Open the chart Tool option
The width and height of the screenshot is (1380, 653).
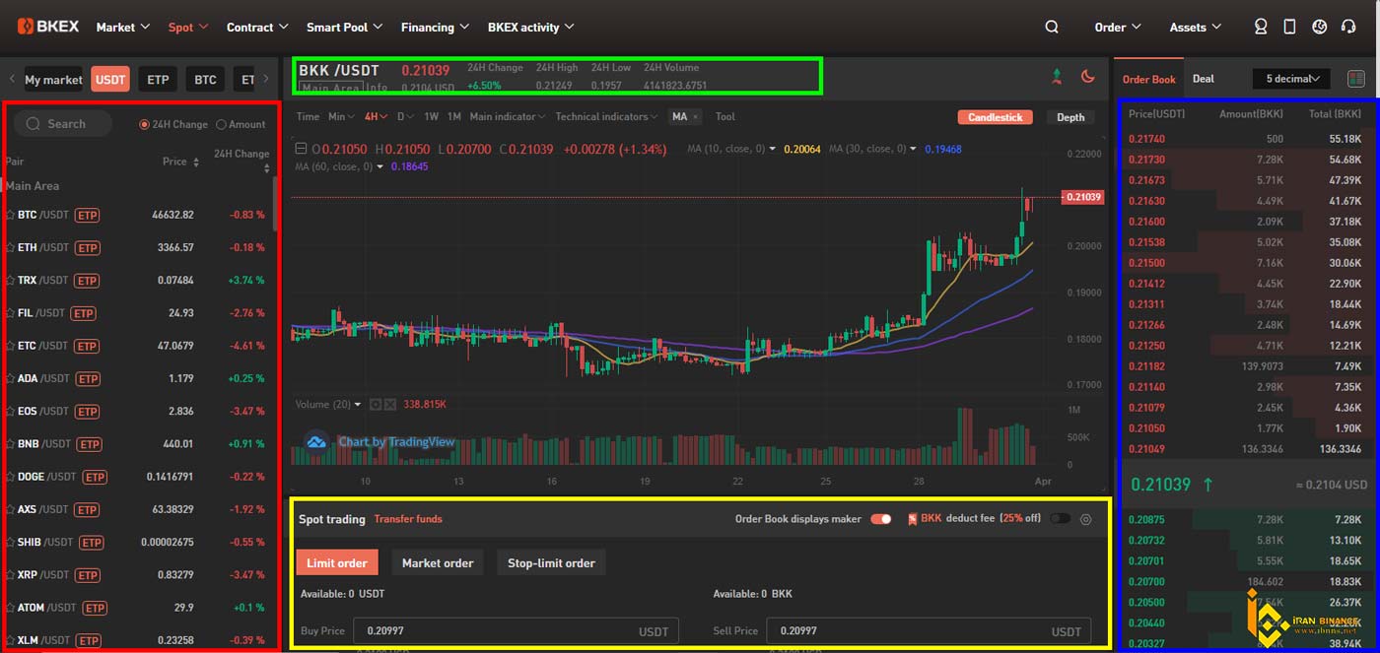[x=725, y=117]
